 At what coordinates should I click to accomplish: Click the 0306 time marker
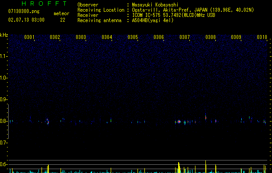click(159, 37)
